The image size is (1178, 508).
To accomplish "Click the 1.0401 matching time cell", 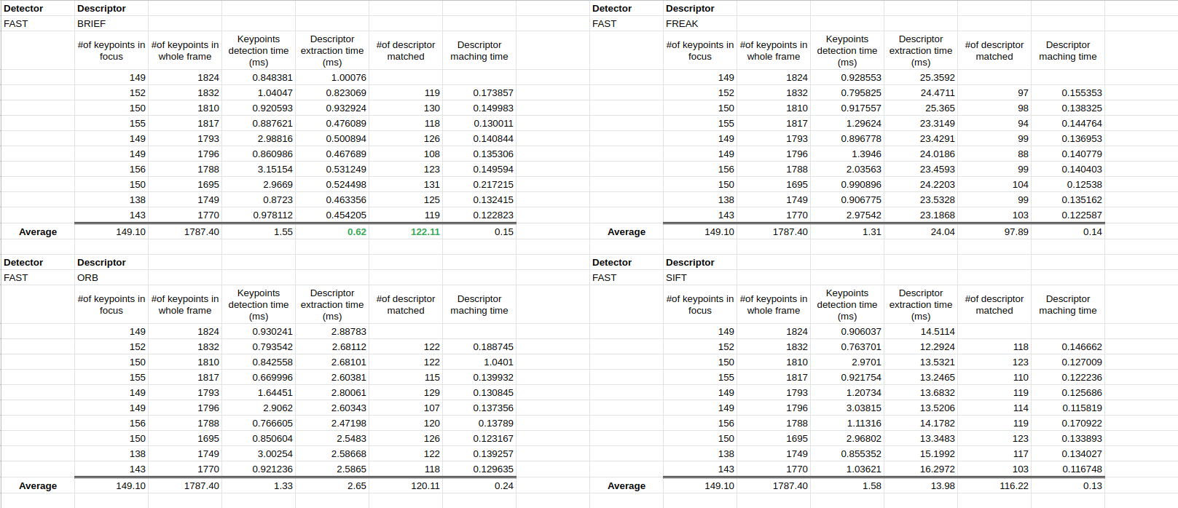I will [x=479, y=362].
